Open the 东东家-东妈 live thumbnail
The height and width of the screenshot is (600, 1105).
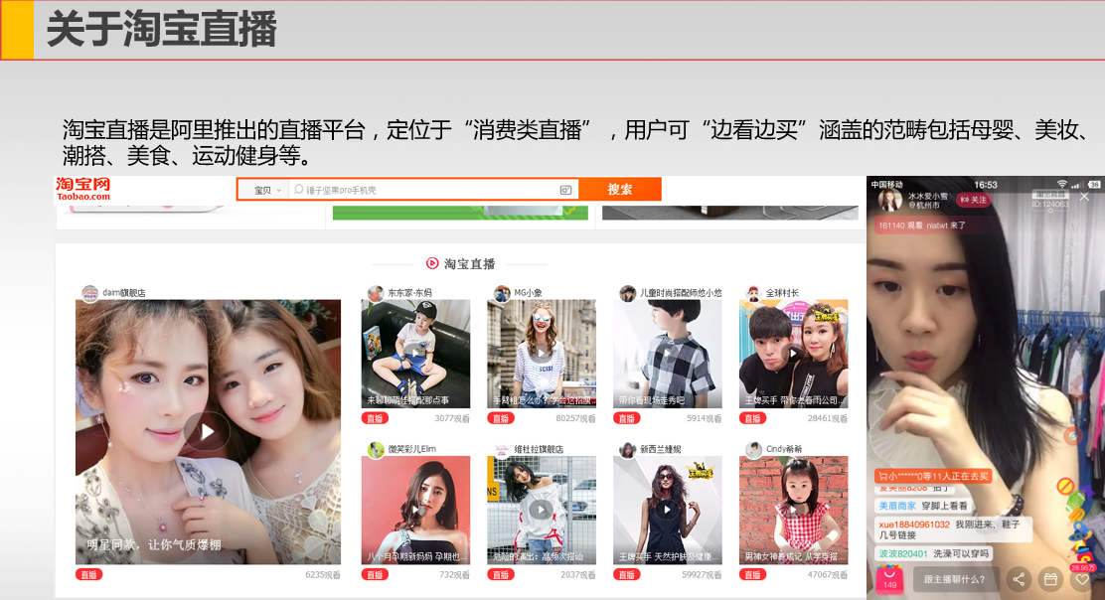click(415, 354)
